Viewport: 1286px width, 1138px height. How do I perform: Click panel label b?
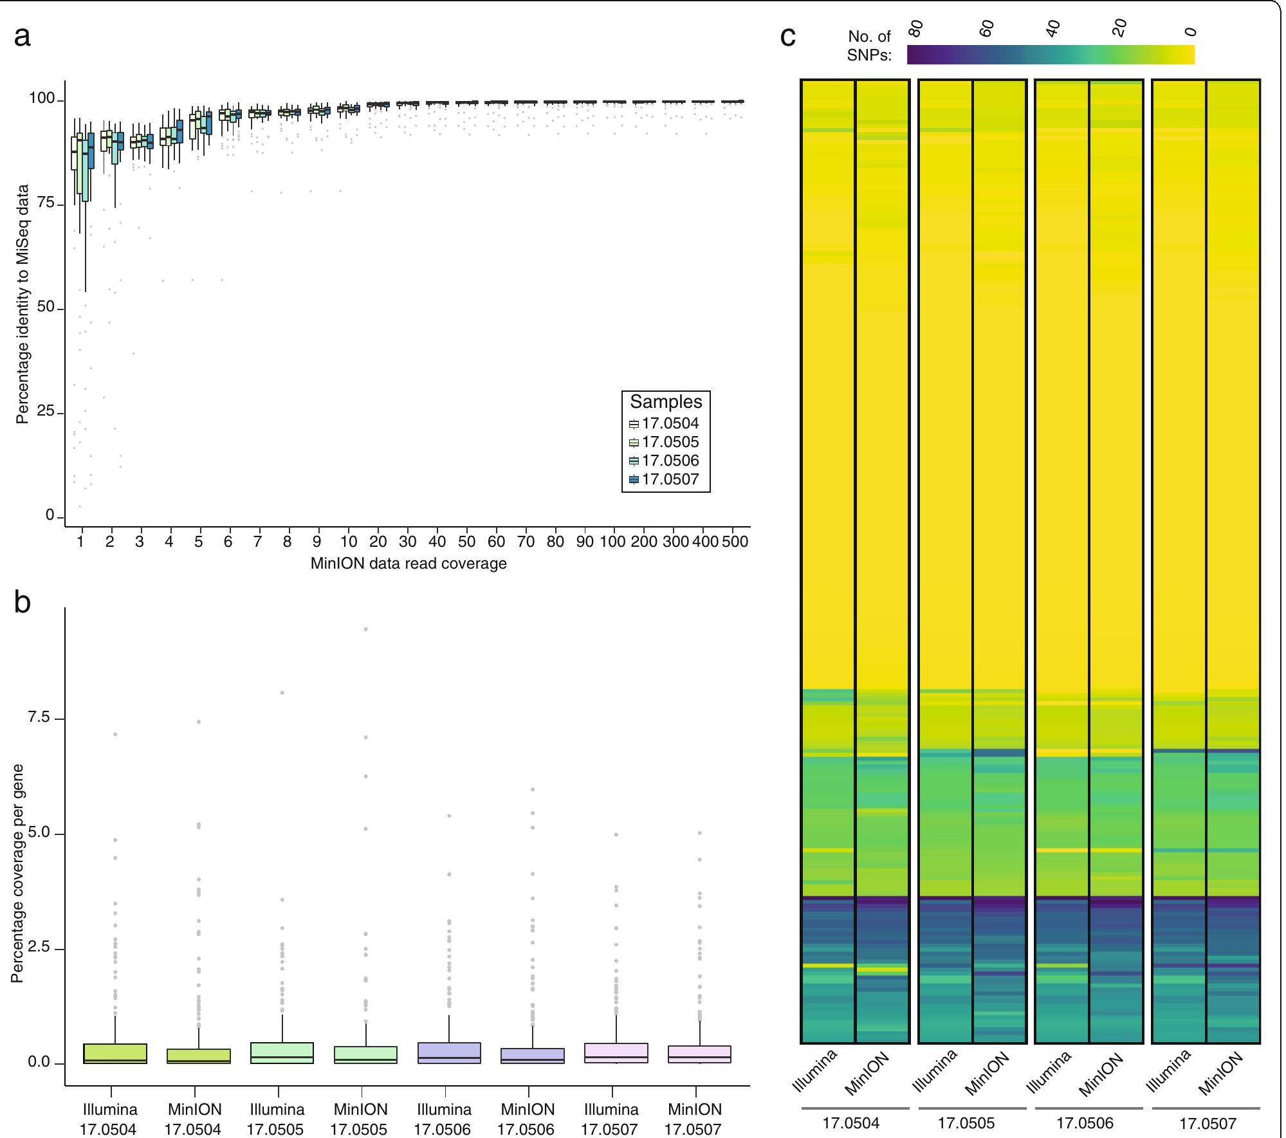tap(23, 602)
